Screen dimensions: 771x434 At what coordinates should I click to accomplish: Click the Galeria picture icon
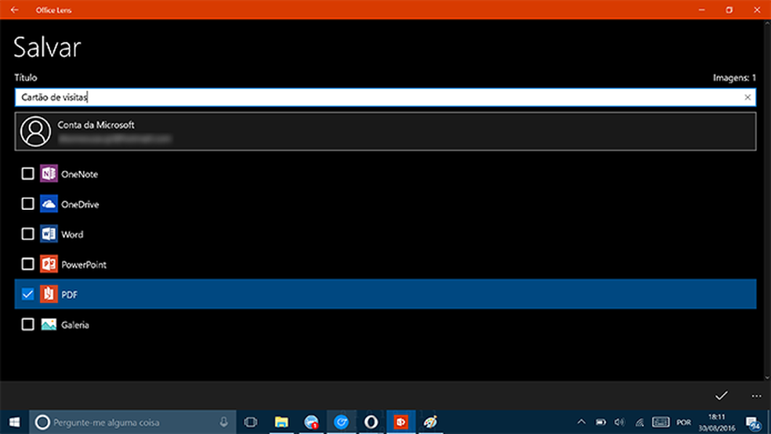click(x=49, y=324)
